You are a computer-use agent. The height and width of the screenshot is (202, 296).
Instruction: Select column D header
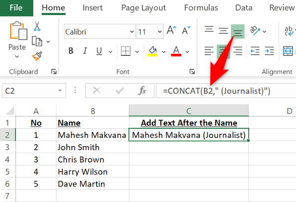[272, 111]
